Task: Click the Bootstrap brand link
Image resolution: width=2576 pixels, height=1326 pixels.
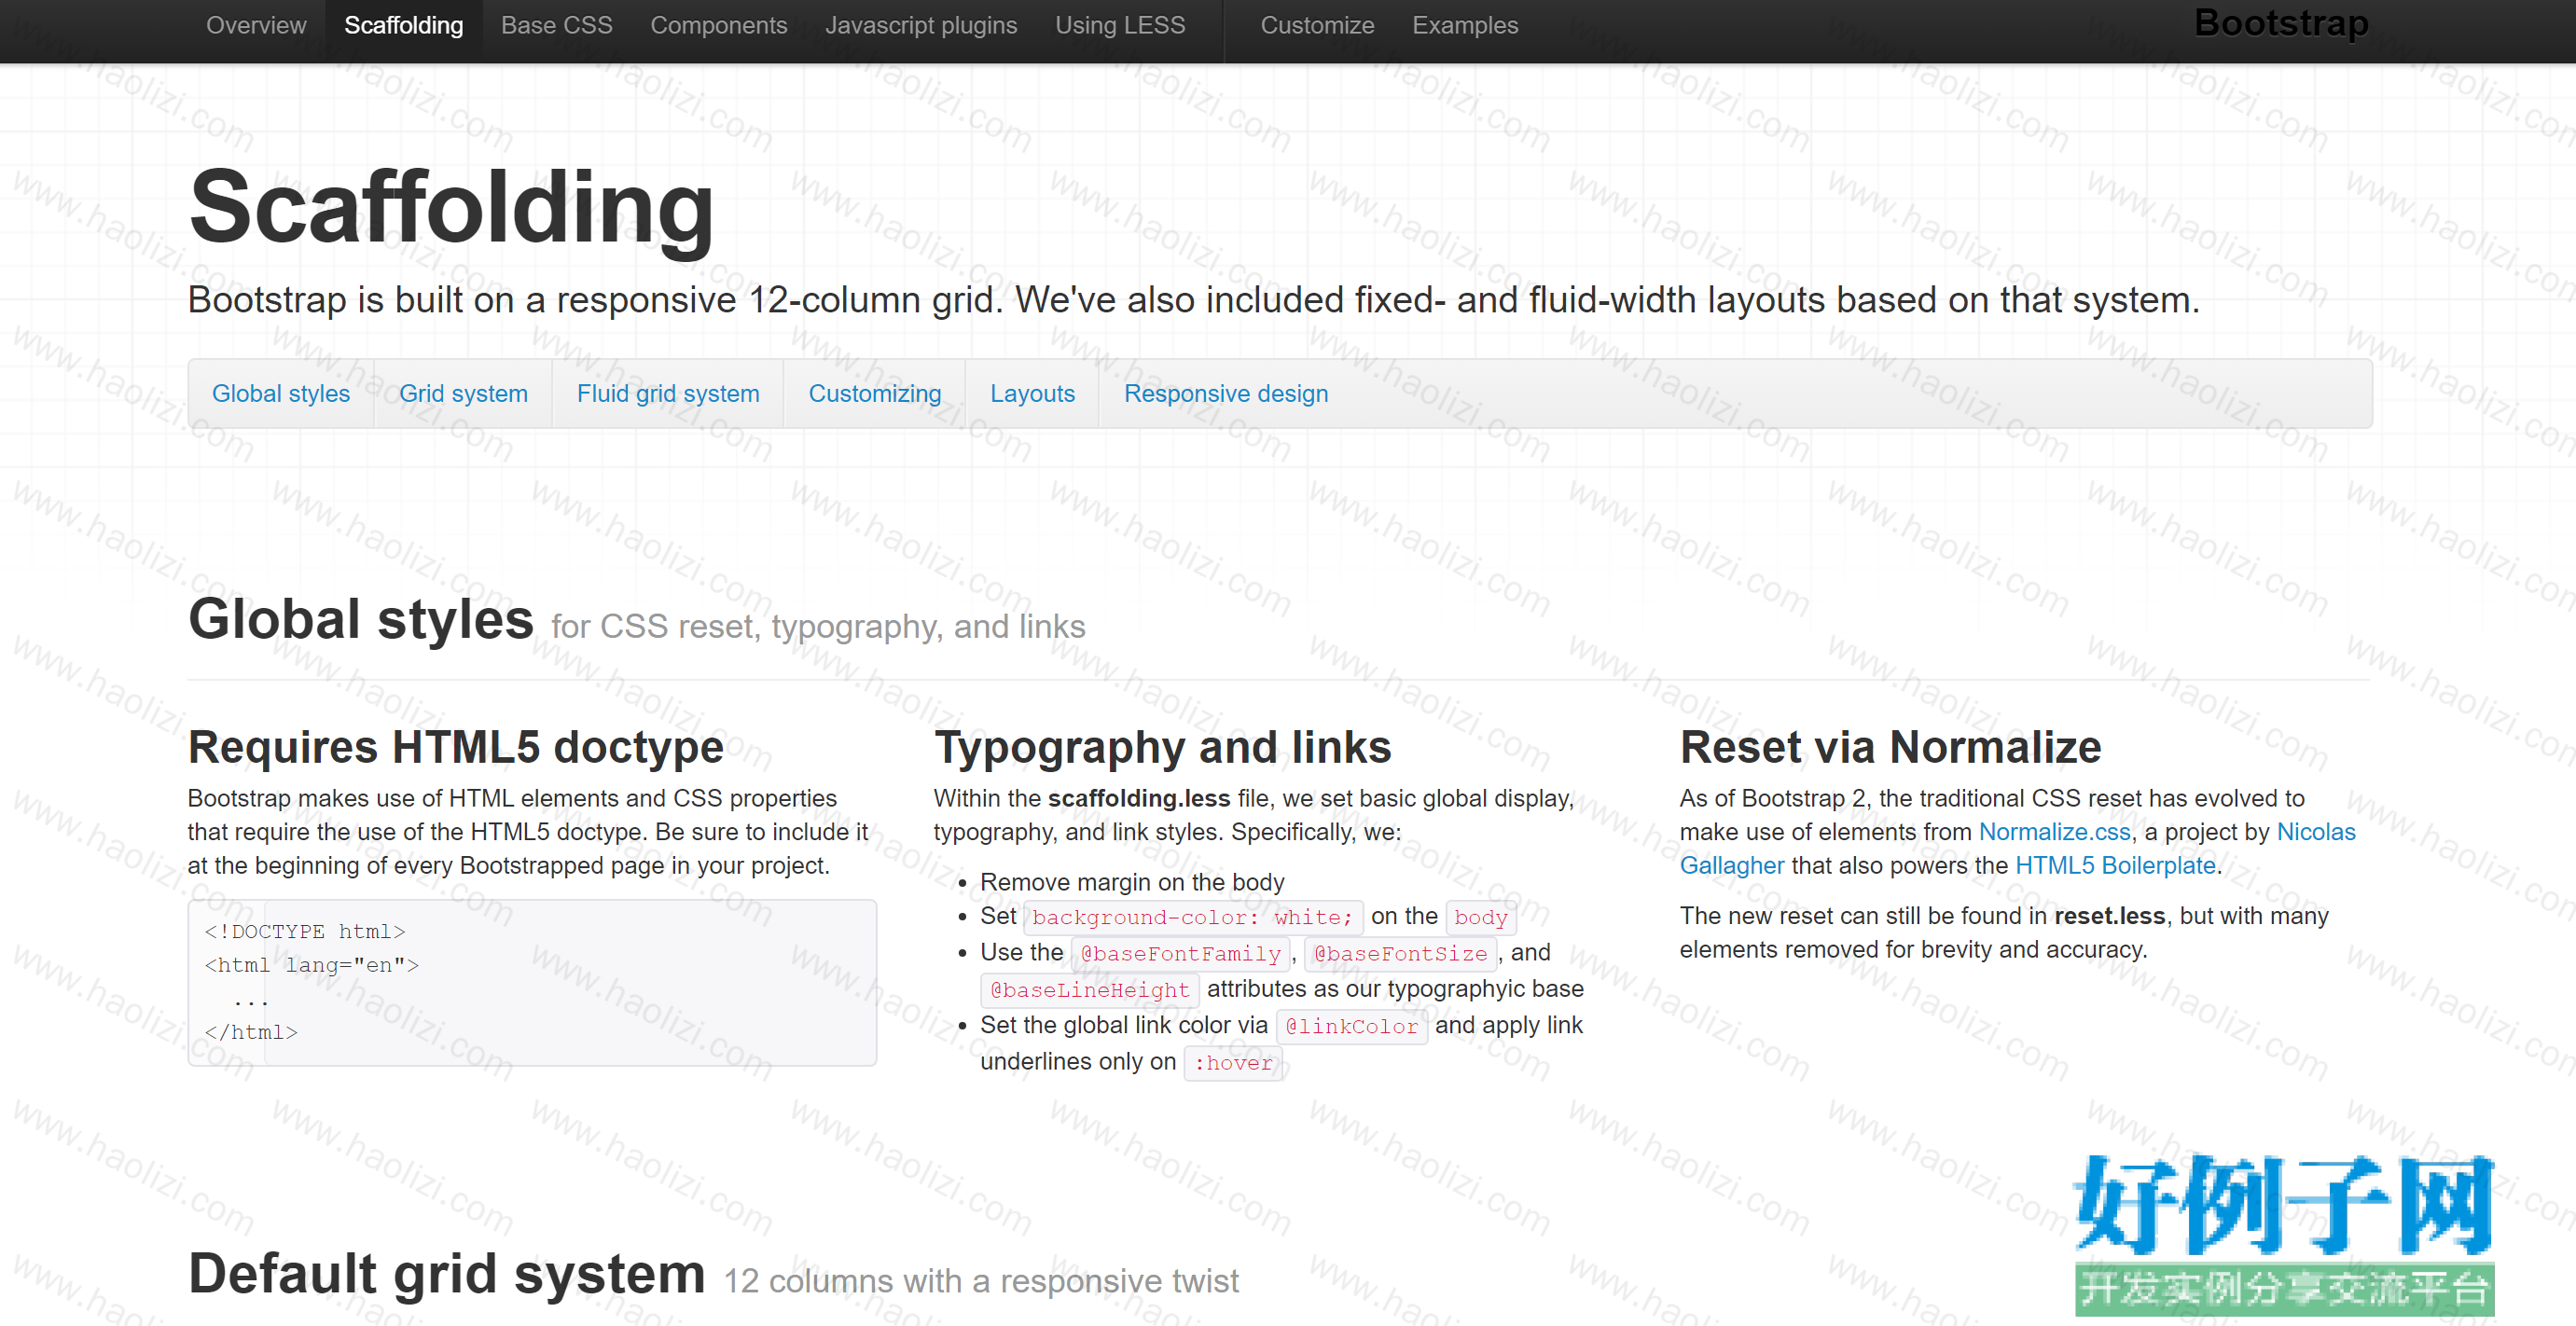Action: [2280, 23]
